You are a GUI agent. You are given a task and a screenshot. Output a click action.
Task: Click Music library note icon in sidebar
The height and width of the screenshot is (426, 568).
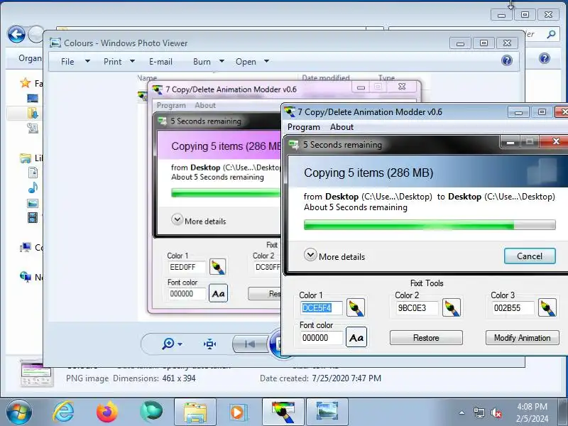[33, 187]
